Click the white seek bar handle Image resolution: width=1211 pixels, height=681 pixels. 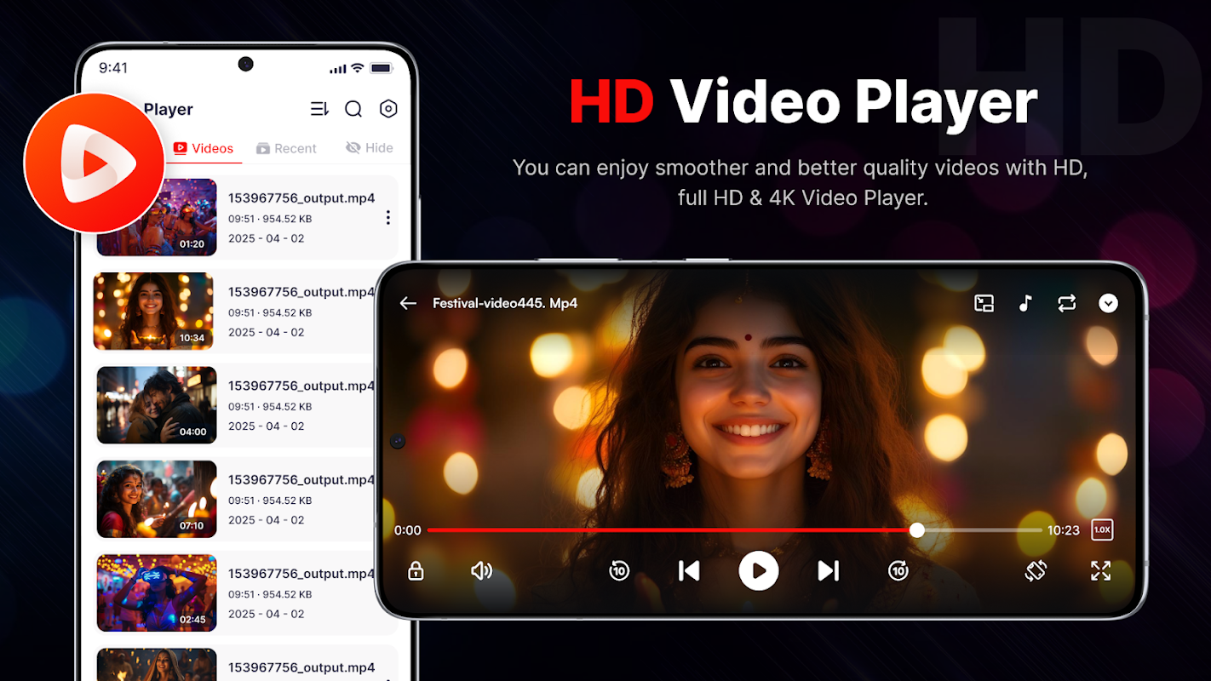916,529
